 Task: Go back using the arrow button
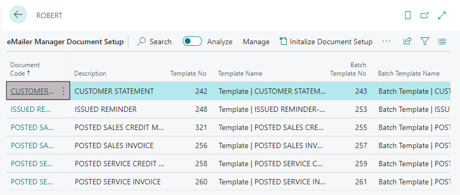point(18,14)
